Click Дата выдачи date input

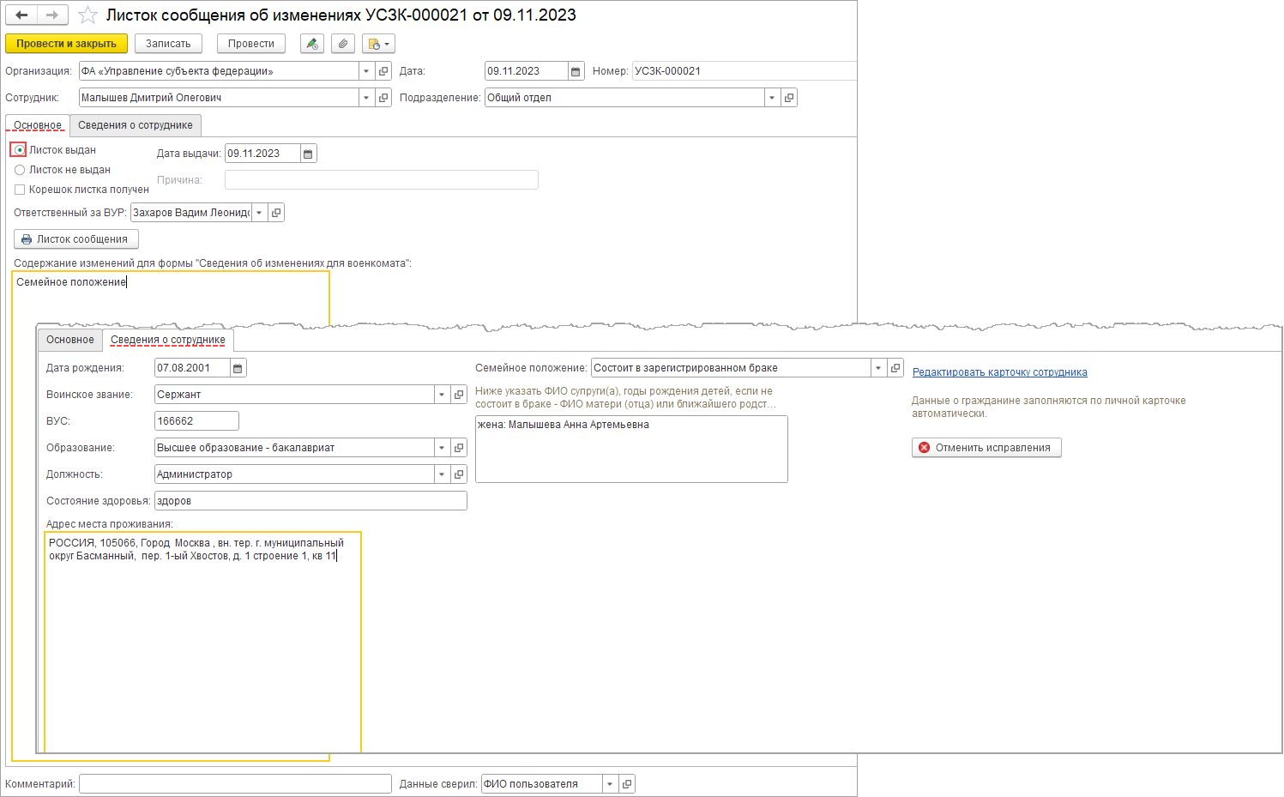(x=262, y=154)
